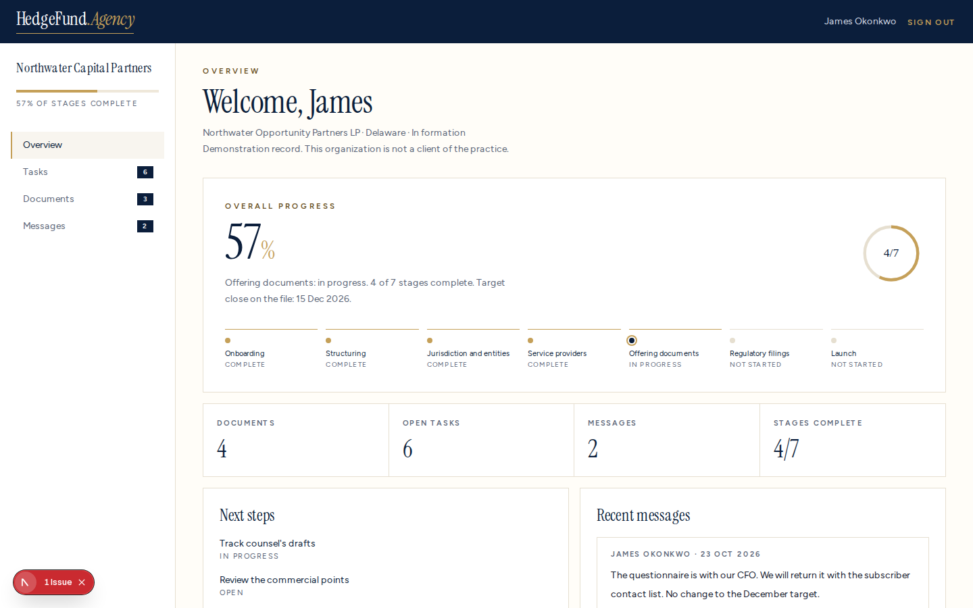Open the 1 Issue indicator
The height and width of the screenshot is (608, 973).
click(58, 582)
